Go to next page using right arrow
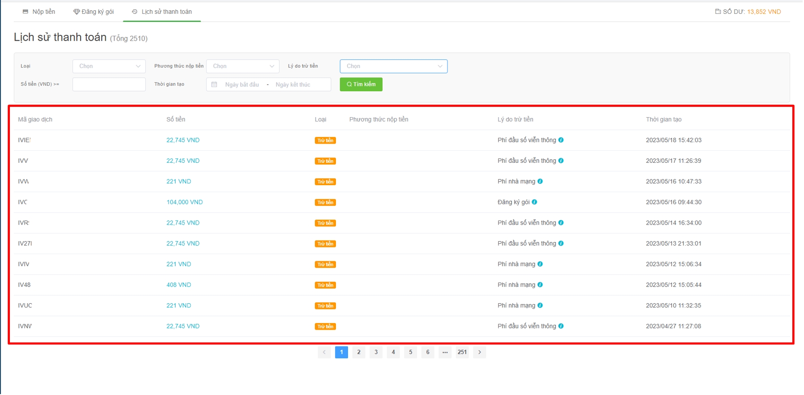 pos(479,353)
